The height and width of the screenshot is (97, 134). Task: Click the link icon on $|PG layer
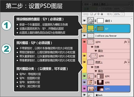pos(95,89)
